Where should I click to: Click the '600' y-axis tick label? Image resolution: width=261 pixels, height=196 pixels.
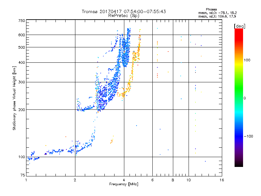click(x=22, y=35)
